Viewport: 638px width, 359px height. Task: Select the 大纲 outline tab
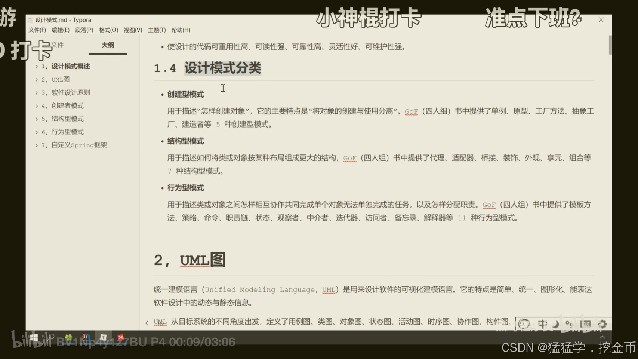tap(108, 45)
